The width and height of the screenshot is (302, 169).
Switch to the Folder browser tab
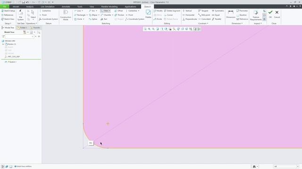22,28
